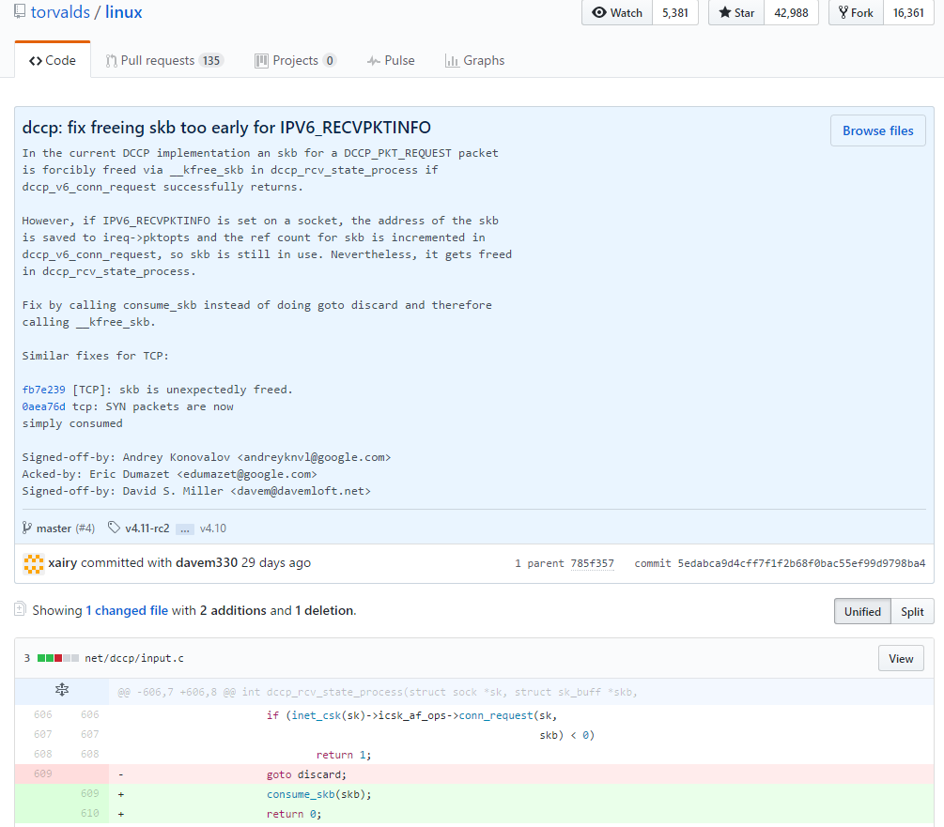The width and height of the screenshot is (944, 827).
Task: Expand hidden tags ellipsis
Action: point(185,529)
